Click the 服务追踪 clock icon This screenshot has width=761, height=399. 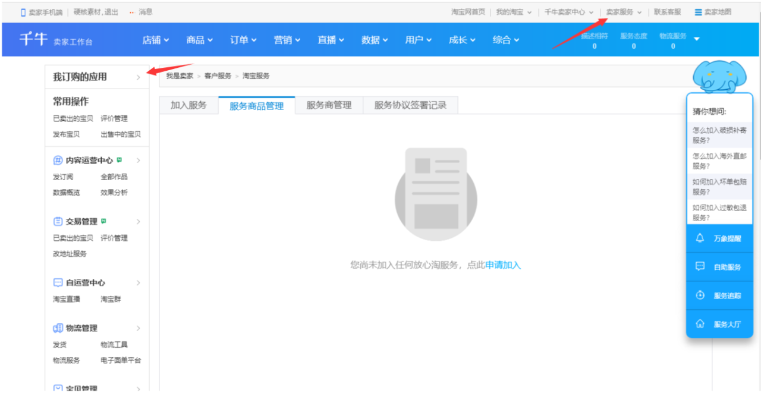700,295
